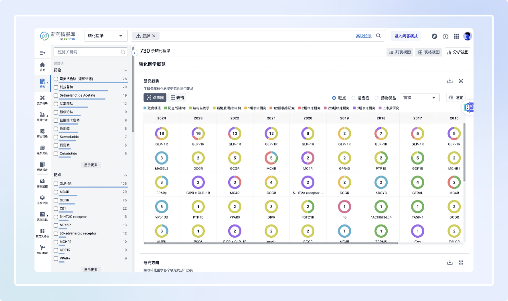Click the 新药情报库 logo
The height and width of the screenshot is (301, 508).
58,36
